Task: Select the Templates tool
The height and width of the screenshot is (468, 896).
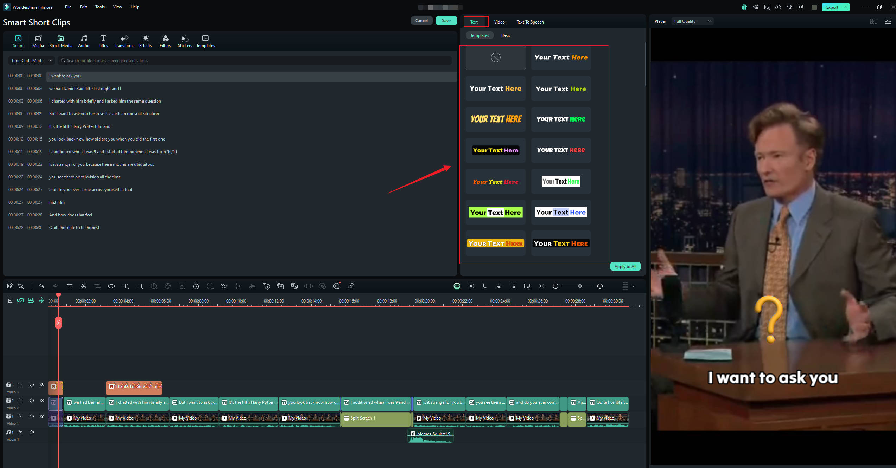Action: [x=205, y=41]
